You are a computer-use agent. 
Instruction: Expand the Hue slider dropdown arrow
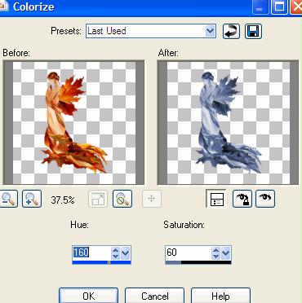(125, 253)
